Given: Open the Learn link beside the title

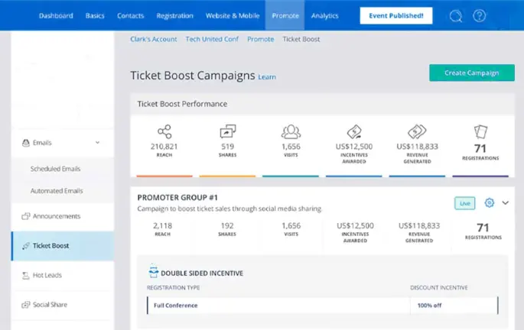Looking at the screenshot, I should 267,77.
